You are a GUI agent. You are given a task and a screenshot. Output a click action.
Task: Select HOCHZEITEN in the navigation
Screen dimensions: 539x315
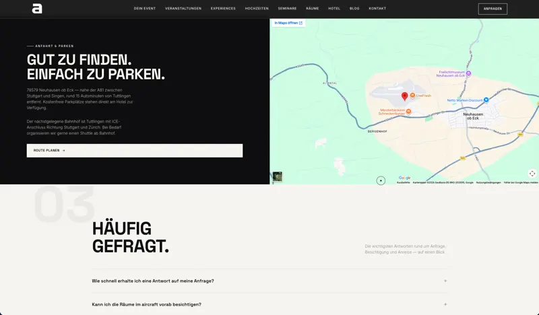257,9
